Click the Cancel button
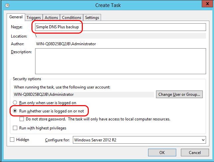 tap(195, 153)
